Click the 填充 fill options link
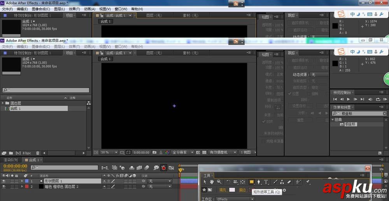 [223, 190]
